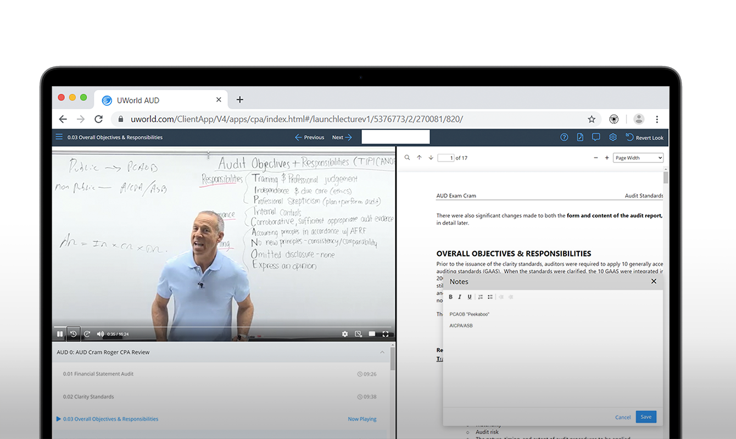This screenshot has width=736, height=439.
Task: Bookmark this page with star icon
Action: click(592, 119)
